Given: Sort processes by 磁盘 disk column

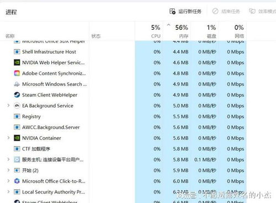Looking at the screenshot, I should click(211, 36).
